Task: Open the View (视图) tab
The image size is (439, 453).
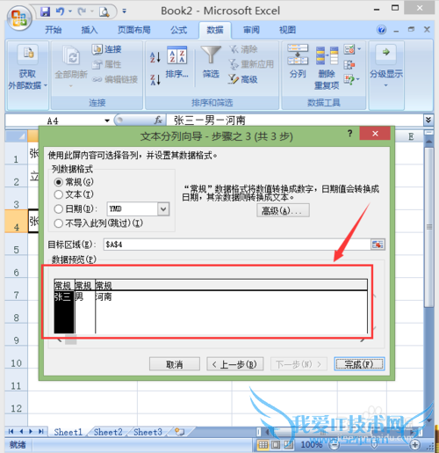Action: [287, 30]
